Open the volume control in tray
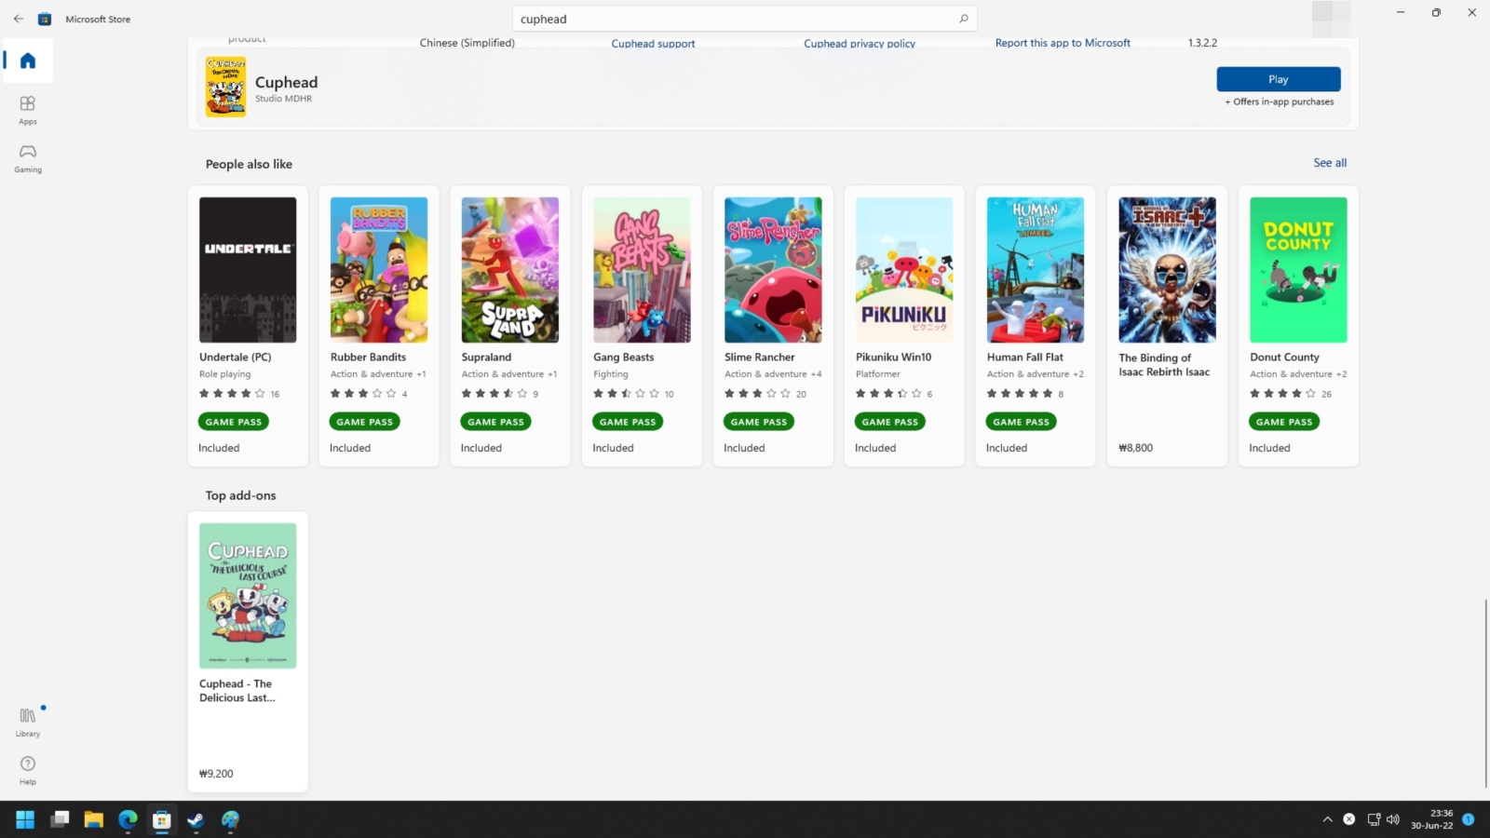This screenshot has height=838, width=1490. 1393,819
